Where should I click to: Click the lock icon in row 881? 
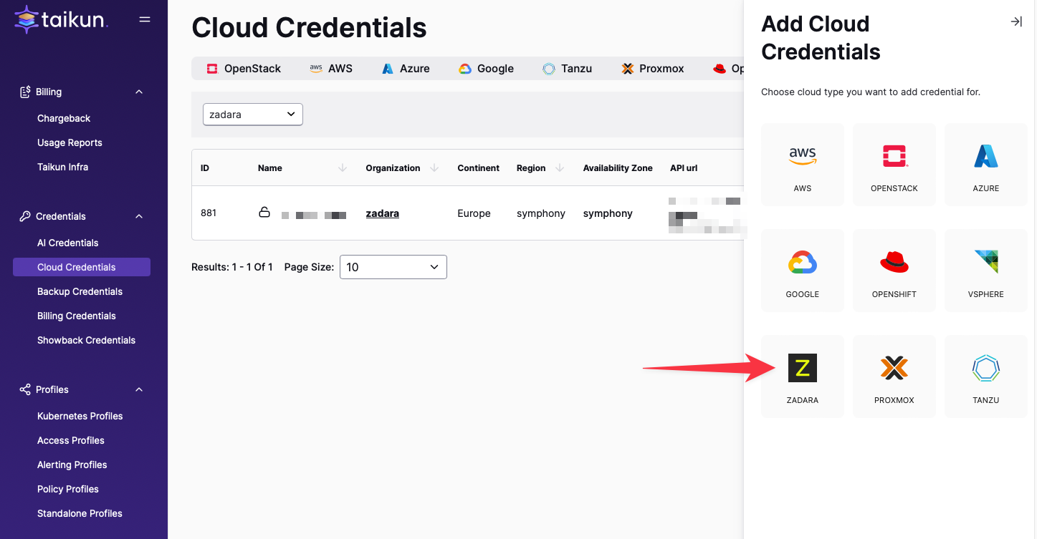264,213
